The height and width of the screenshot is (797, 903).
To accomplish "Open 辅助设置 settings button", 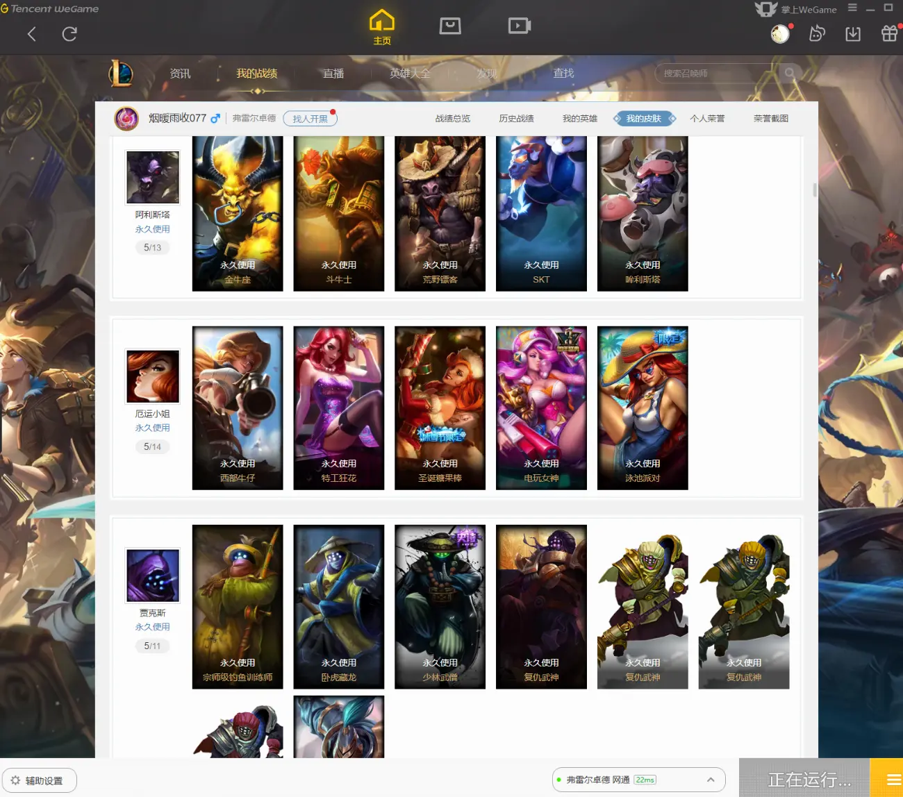I will (x=40, y=781).
